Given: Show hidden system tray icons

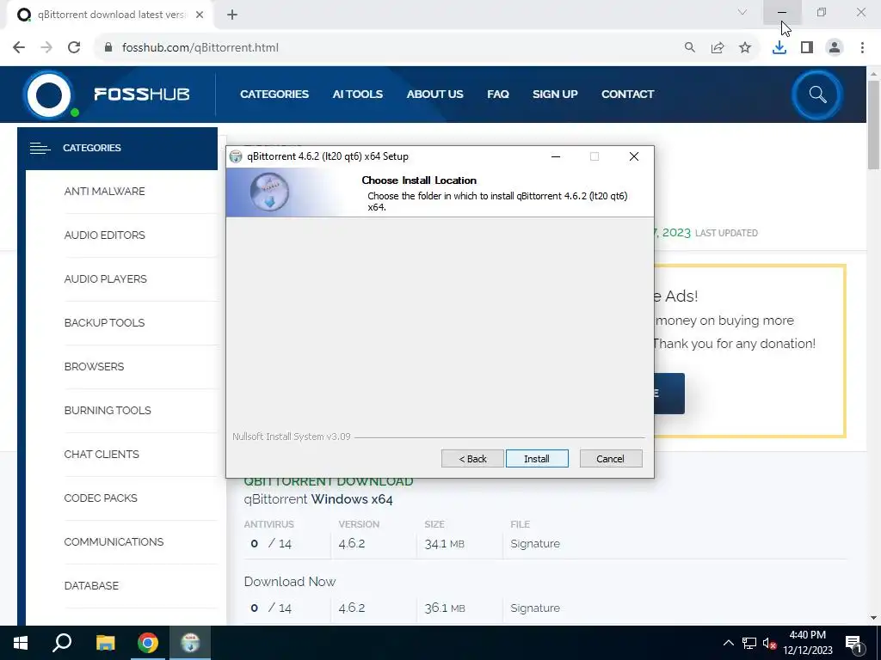Looking at the screenshot, I should pos(728,643).
